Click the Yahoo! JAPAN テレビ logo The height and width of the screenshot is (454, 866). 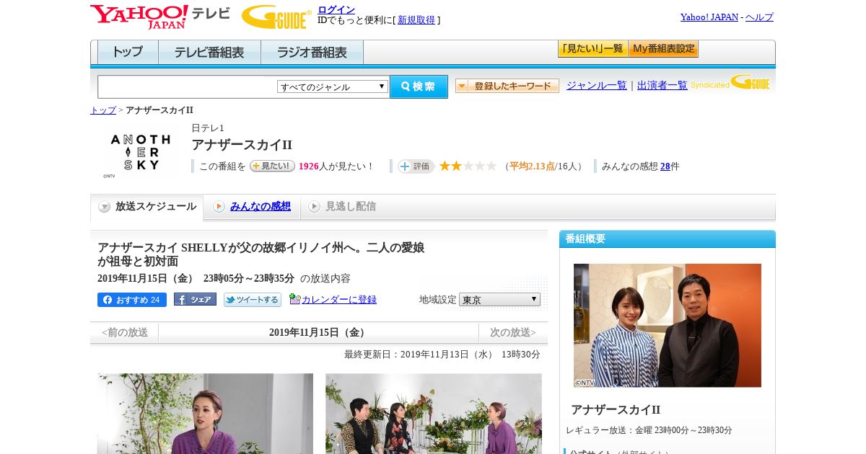(x=160, y=17)
